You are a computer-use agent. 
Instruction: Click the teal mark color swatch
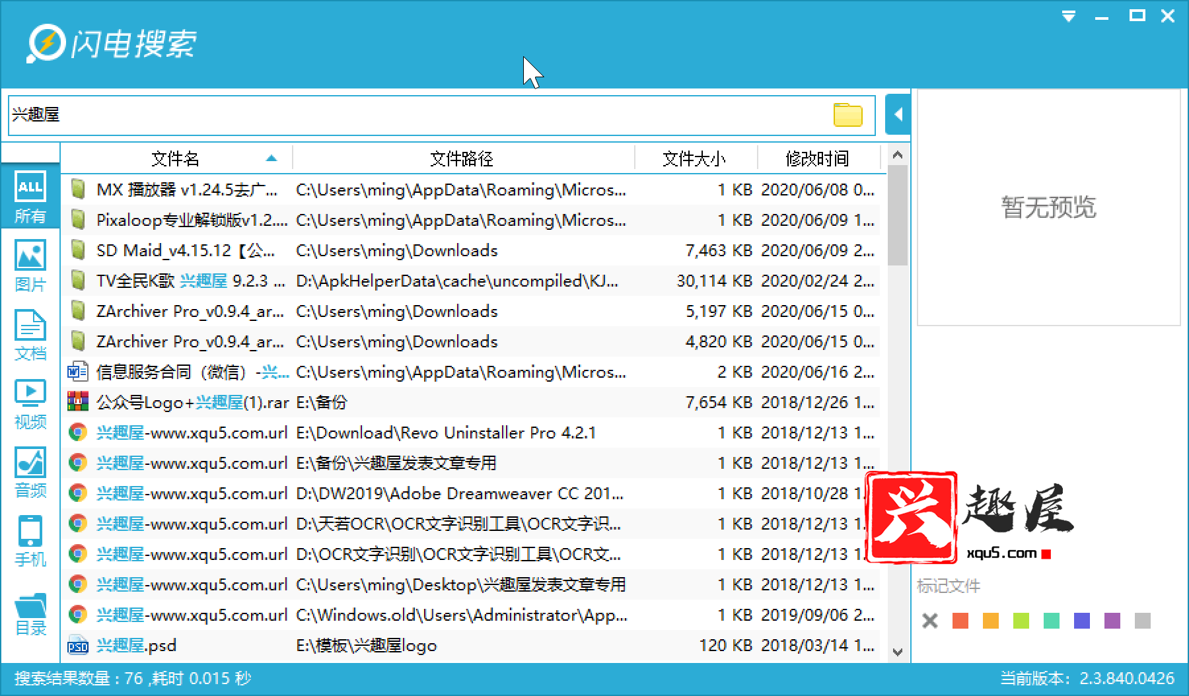pos(1052,620)
